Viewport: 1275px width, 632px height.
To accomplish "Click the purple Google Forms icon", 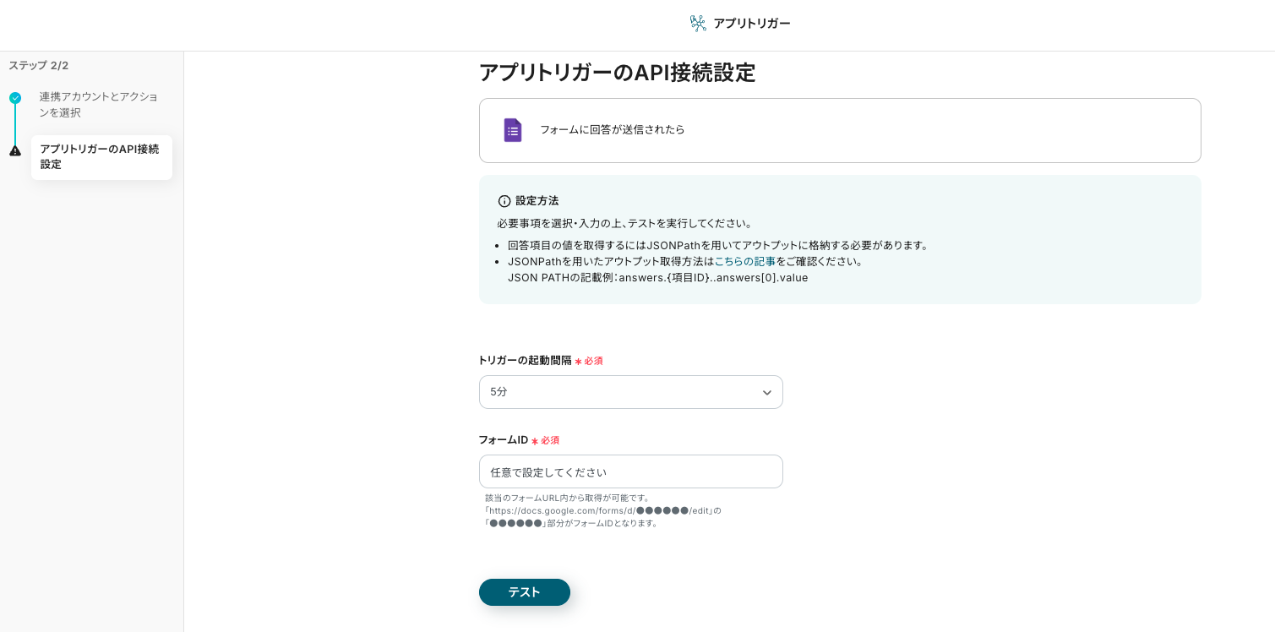I will click(x=513, y=130).
